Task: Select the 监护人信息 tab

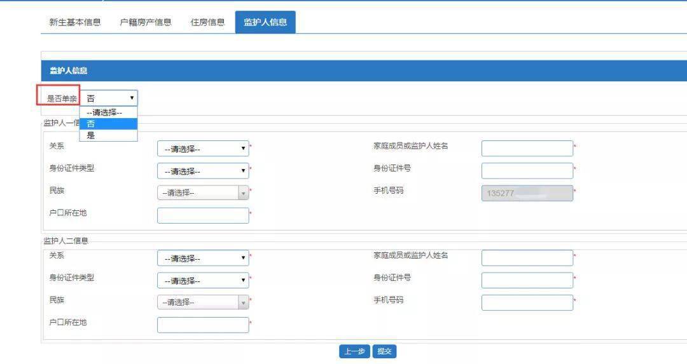Action: point(265,22)
